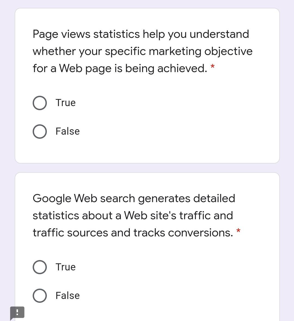Select False for the page views statistics question

pyautogui.click(x=40, y=131)
